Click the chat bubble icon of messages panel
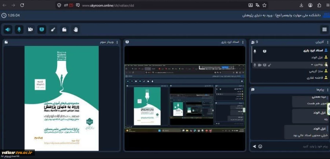The height and width of the screenshot is (159, 330). tap(253, 90)
